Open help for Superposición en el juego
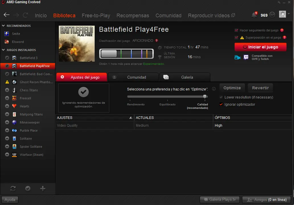This screenshot has width=294, height=205. tap(284, 38)
